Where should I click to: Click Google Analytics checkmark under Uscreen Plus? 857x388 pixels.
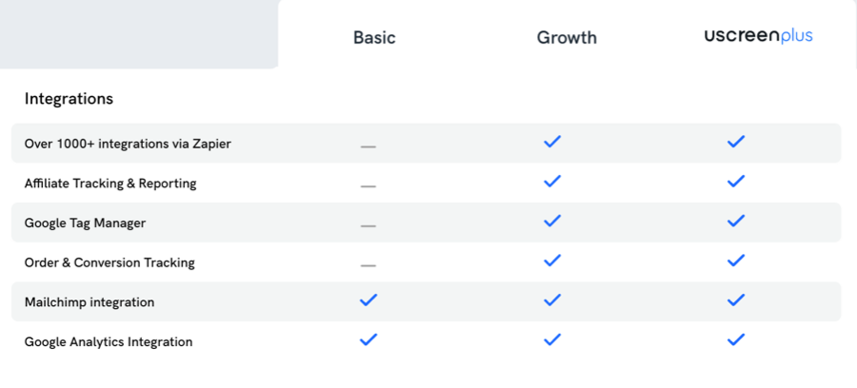tap(735, 340)
